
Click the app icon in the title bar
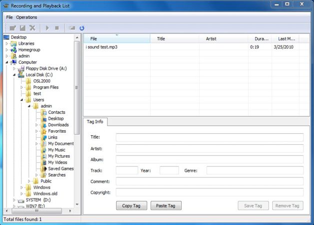click(x=6, y=6)
